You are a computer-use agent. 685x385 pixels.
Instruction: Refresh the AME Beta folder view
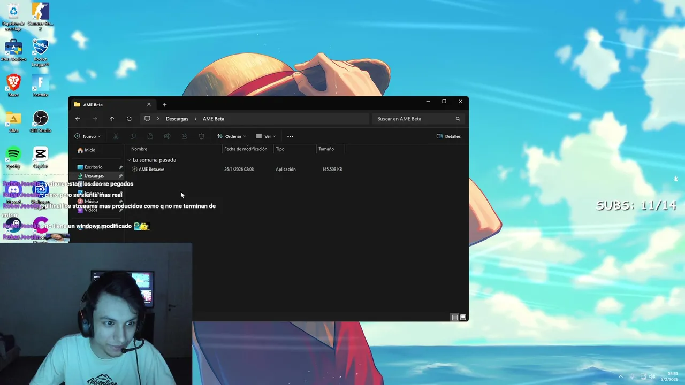click(129, 119)
